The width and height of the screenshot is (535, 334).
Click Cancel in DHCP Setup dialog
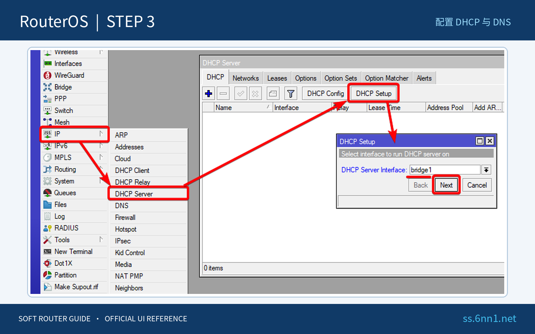click(x=477, y=185)
